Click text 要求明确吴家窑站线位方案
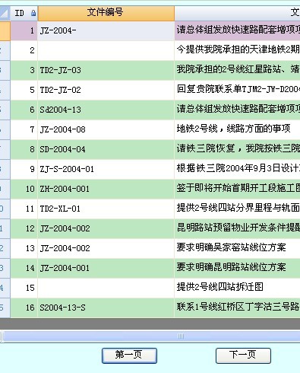This screenshot has height=373, width=300. point(232,247)
